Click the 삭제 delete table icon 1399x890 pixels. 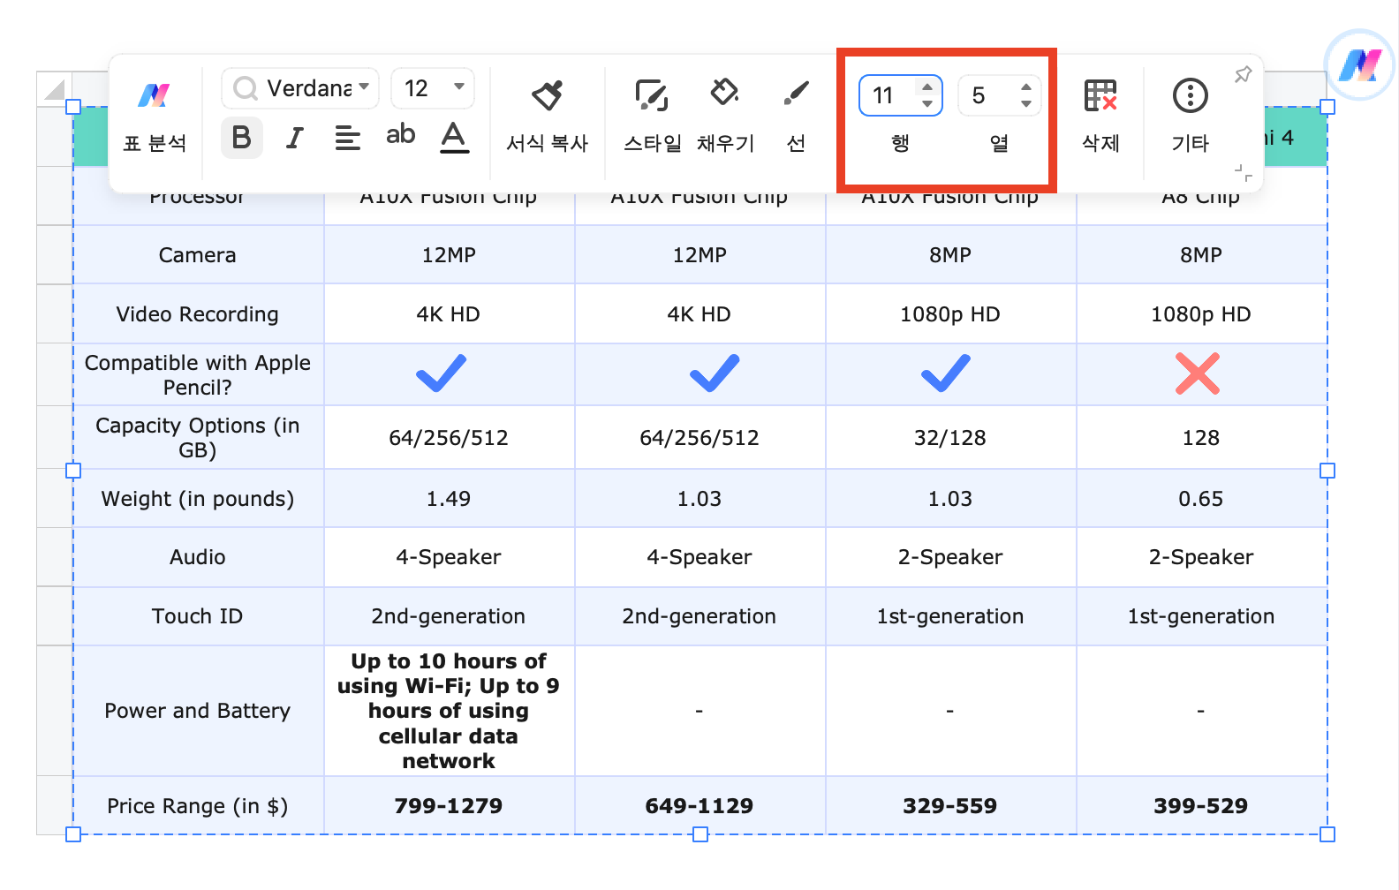click(1100, 117)
